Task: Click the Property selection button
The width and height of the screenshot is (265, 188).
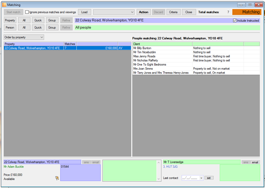Action: coord(10,20)
